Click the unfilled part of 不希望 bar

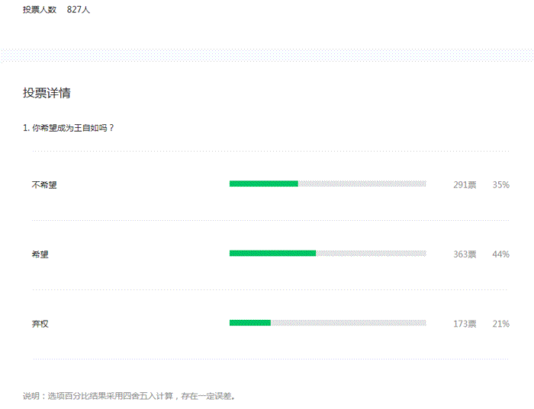pyautogui.click(x=362, y=184)
